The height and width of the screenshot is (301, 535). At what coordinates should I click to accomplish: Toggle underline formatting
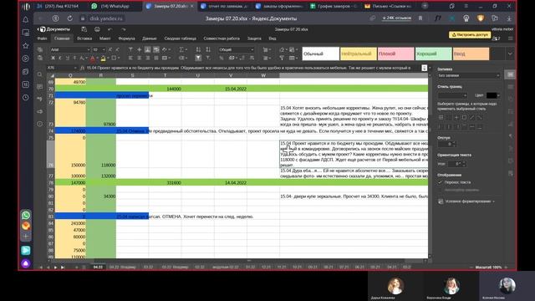pyautogui.click(x=67, y=59)
